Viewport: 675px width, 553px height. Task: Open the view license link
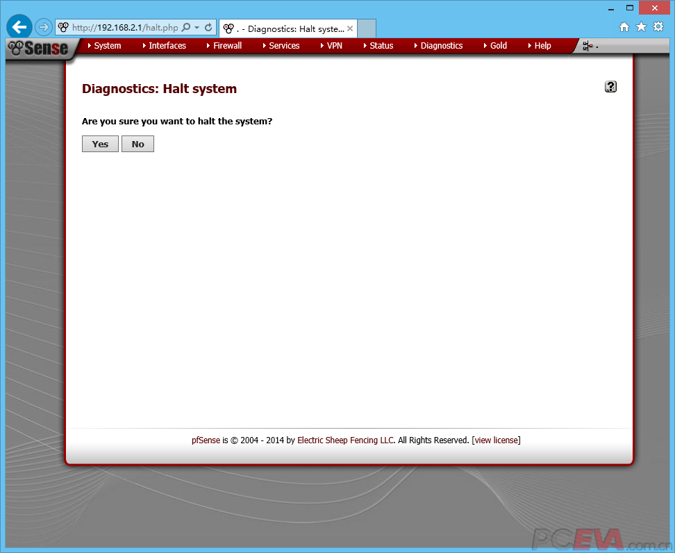click(496, 440)
